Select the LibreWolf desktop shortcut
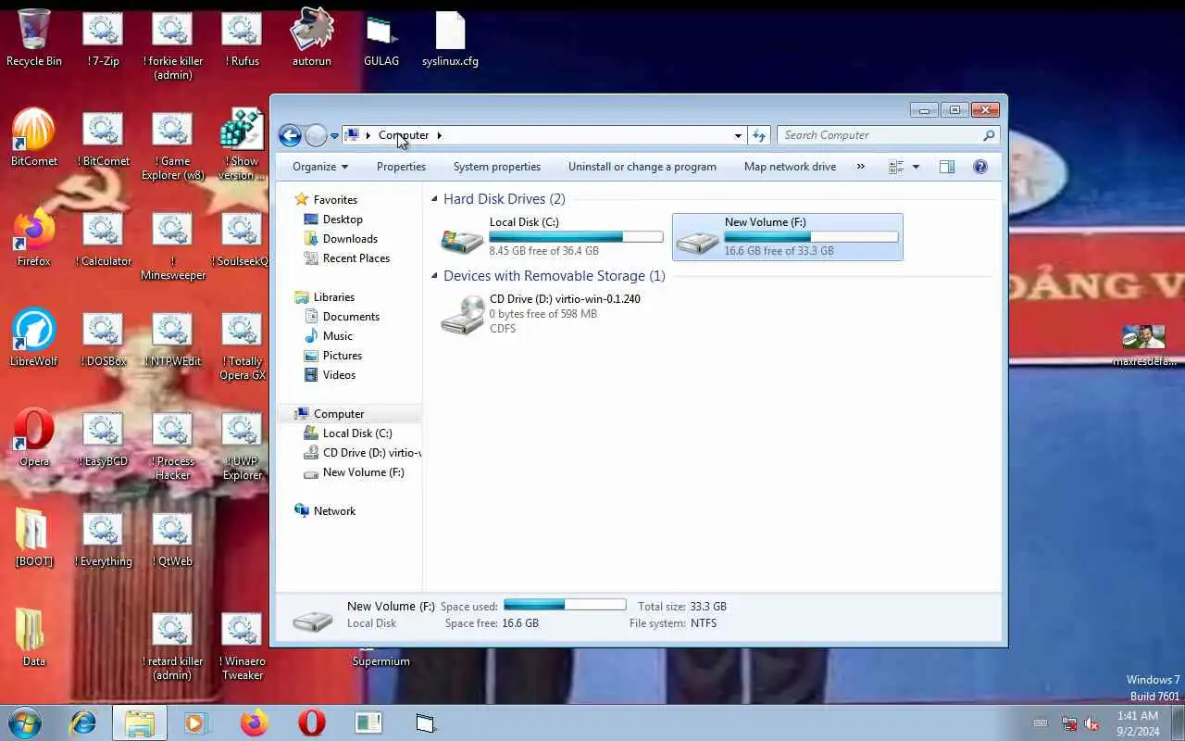 (x=34, y=337)
